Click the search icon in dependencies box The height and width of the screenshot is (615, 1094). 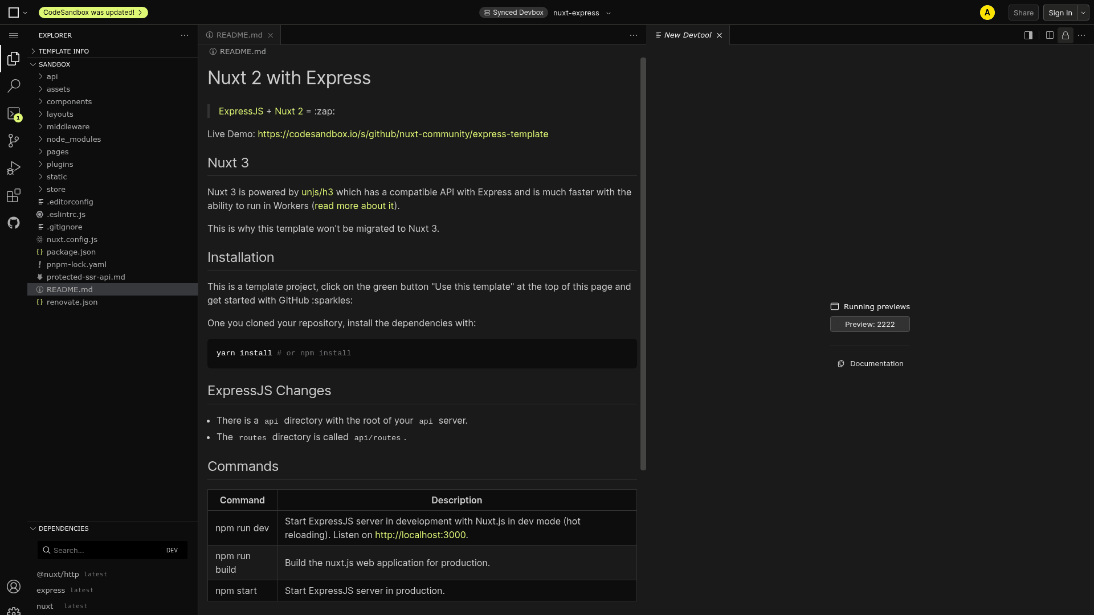[x=46, y=550]
